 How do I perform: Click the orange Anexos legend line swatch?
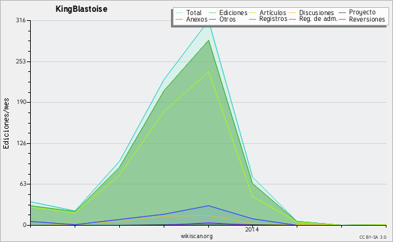tap(179, 19)
